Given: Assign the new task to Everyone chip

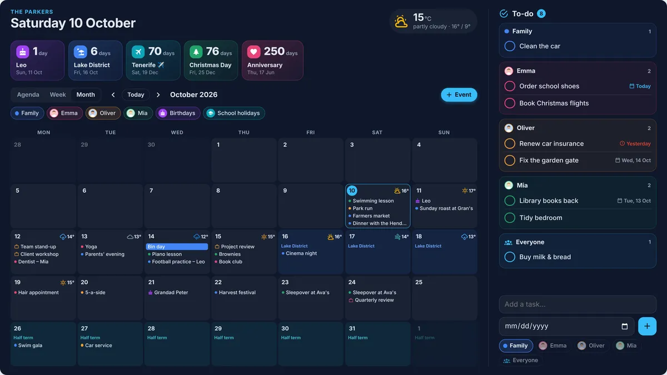Looking at the screenshot, I should [x=520, y=361].
